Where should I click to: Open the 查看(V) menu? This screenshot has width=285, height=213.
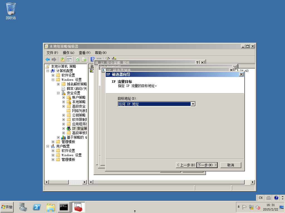coord(85,53)
